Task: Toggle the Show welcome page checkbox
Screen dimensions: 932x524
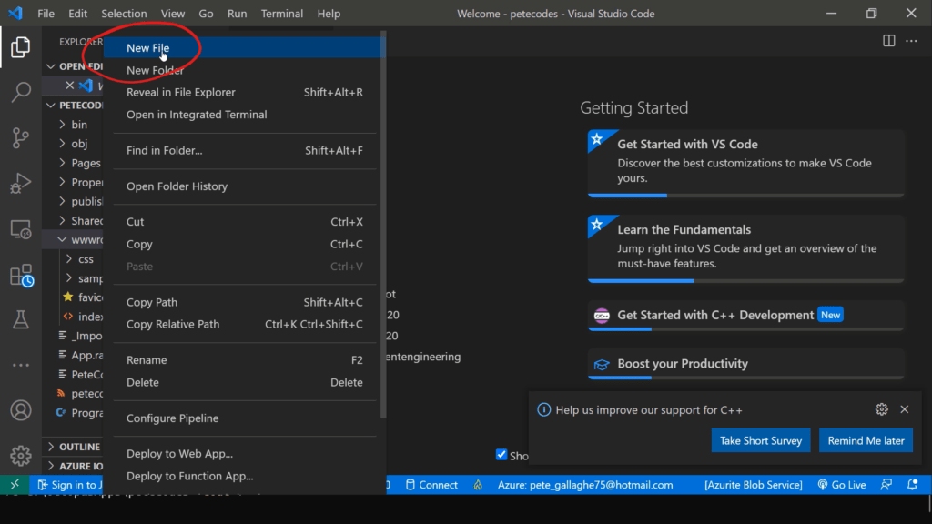Action: coord(501,455)
